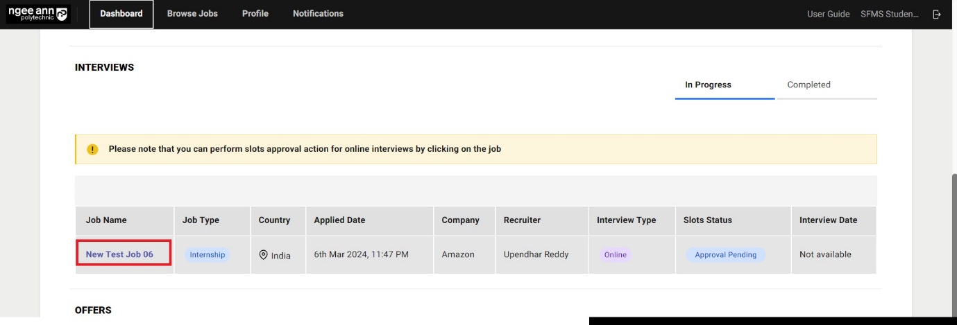Click the Online interview type badge
This screenshot has width=957, height=325.
(615, 255)
